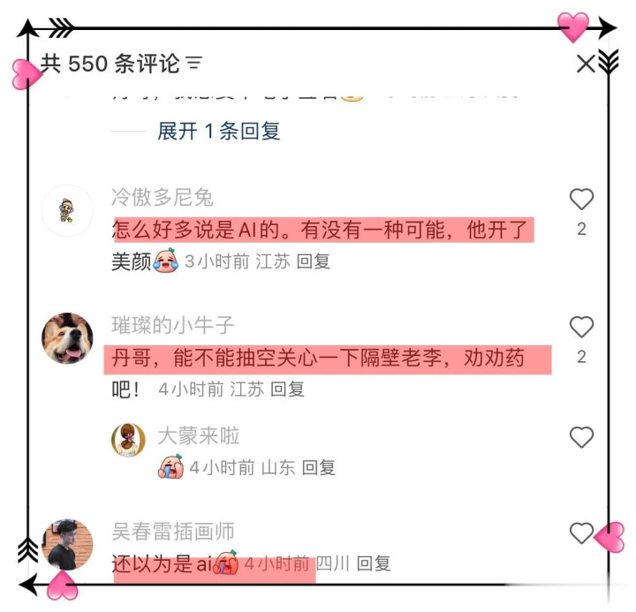The height and width of the screenshot is (612, 636).
Task: Tap 回复 under 大蒙来啦's emoji reply
Action: tap(318, 467)
